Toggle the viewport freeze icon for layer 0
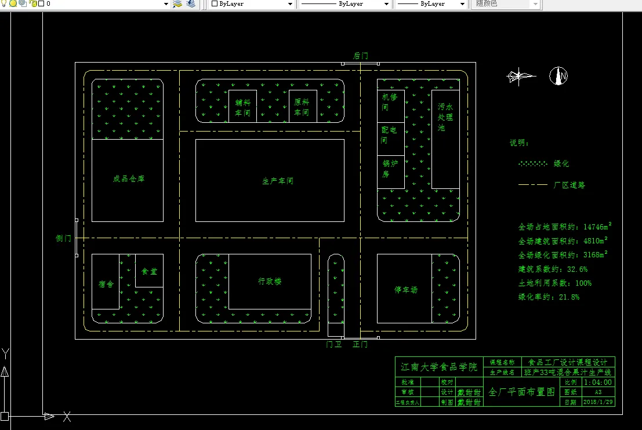 [x=23, y=3]
